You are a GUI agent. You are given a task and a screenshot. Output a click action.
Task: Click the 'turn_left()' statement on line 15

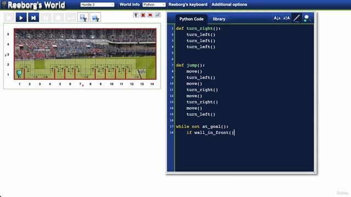click(x=201, y=114)
